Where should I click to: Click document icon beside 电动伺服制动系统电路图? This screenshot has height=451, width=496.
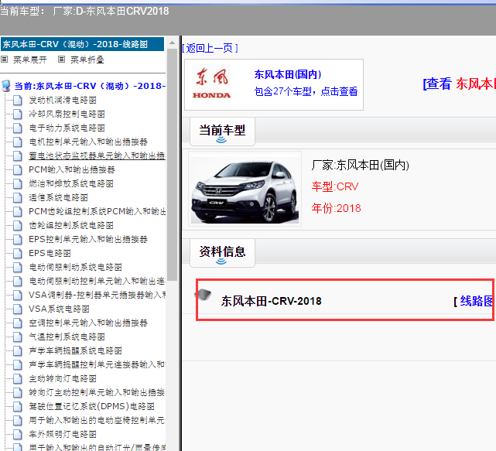(18, 267)
